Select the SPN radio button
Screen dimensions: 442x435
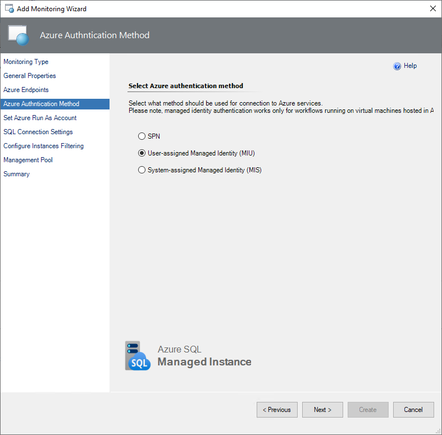tap(142, 136)
